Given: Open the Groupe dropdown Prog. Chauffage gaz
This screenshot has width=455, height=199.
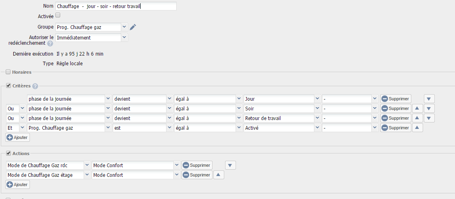Looking at the screenshot, I should pos(91,27).
